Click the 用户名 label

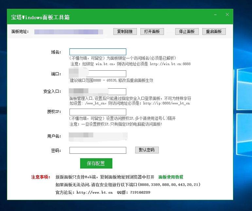coord(54,136)
